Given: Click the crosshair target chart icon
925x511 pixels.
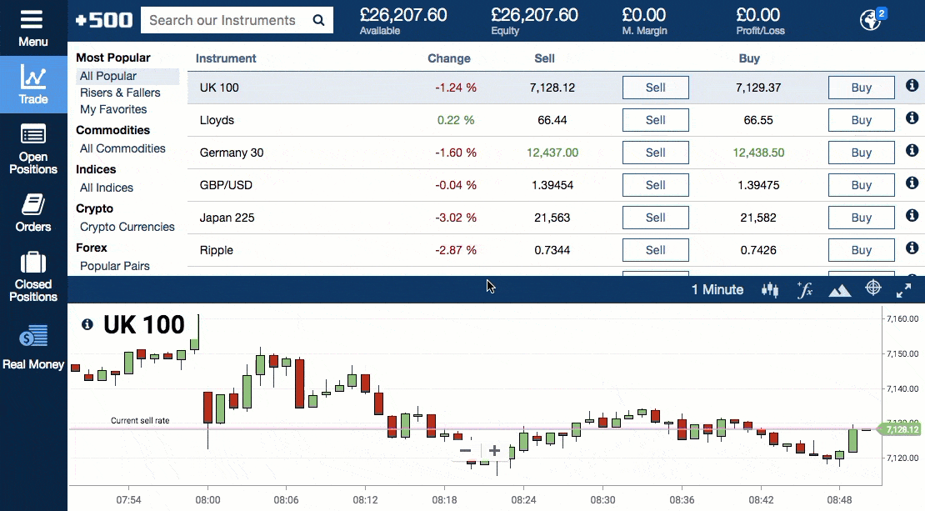Looking at the screenshot, I should coord(873,288).
